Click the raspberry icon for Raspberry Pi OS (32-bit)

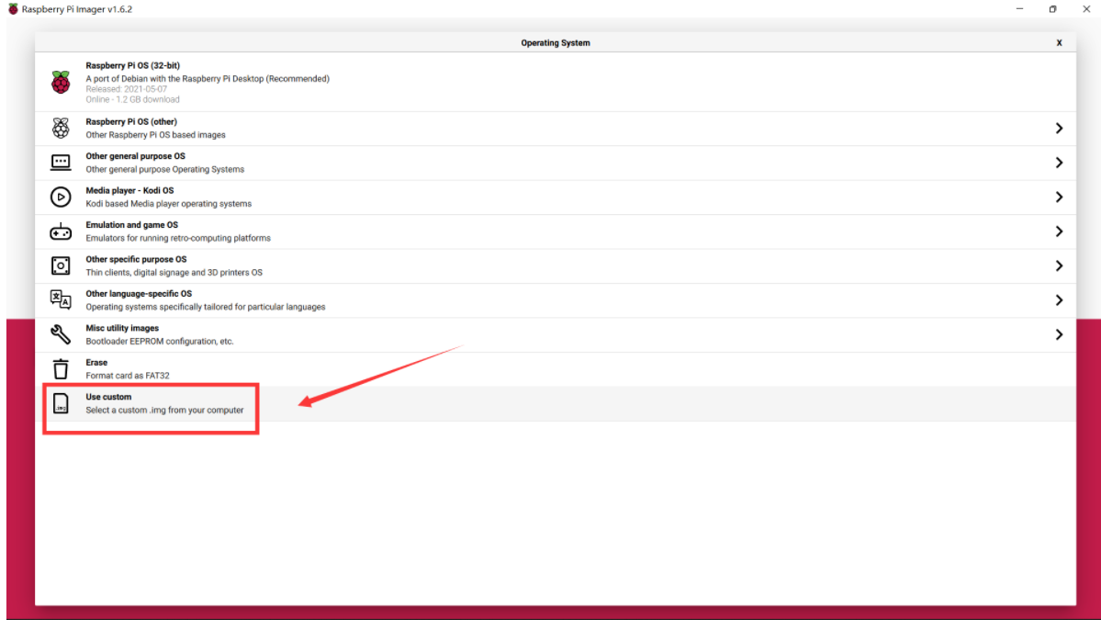[x=61, y=82]
